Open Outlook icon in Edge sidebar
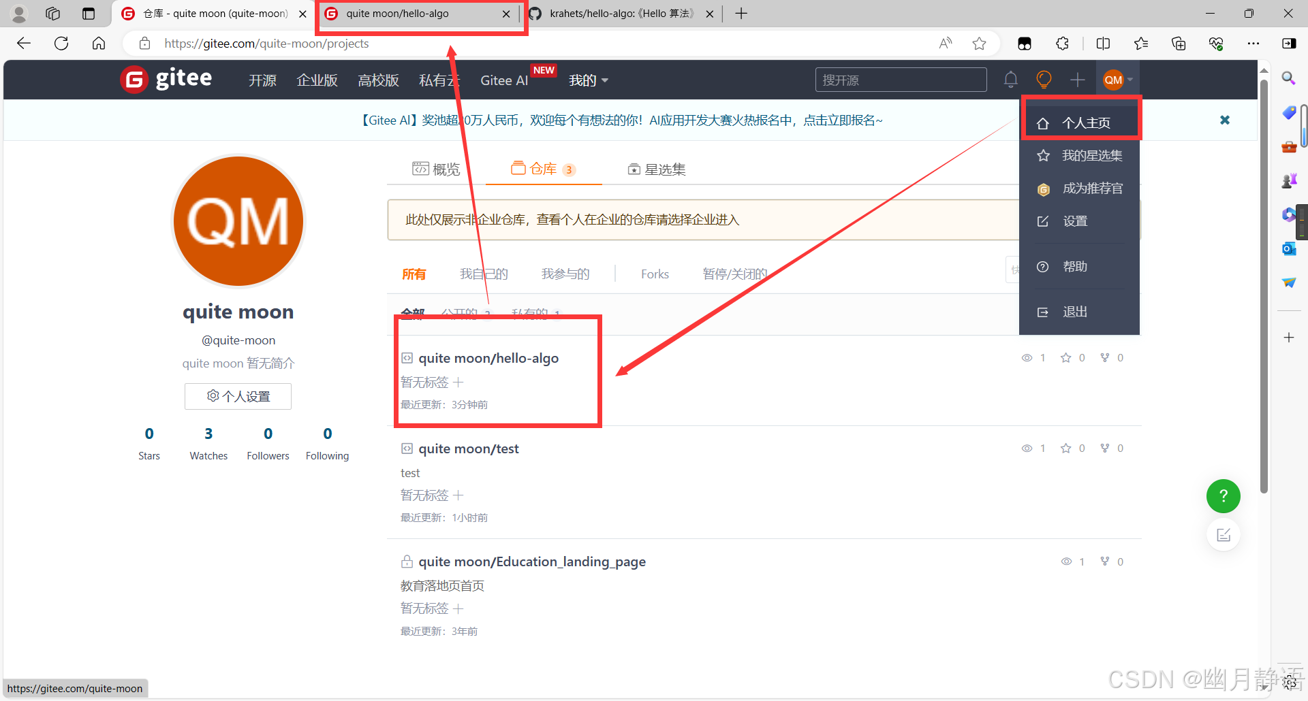The width and height of the screenshot is (1308, 701). [x=1288, y=248]
